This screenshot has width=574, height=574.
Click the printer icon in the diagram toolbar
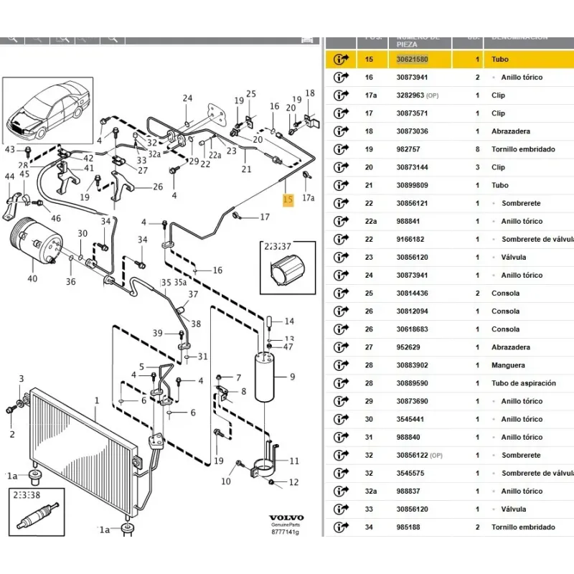(x=88, y=37)
